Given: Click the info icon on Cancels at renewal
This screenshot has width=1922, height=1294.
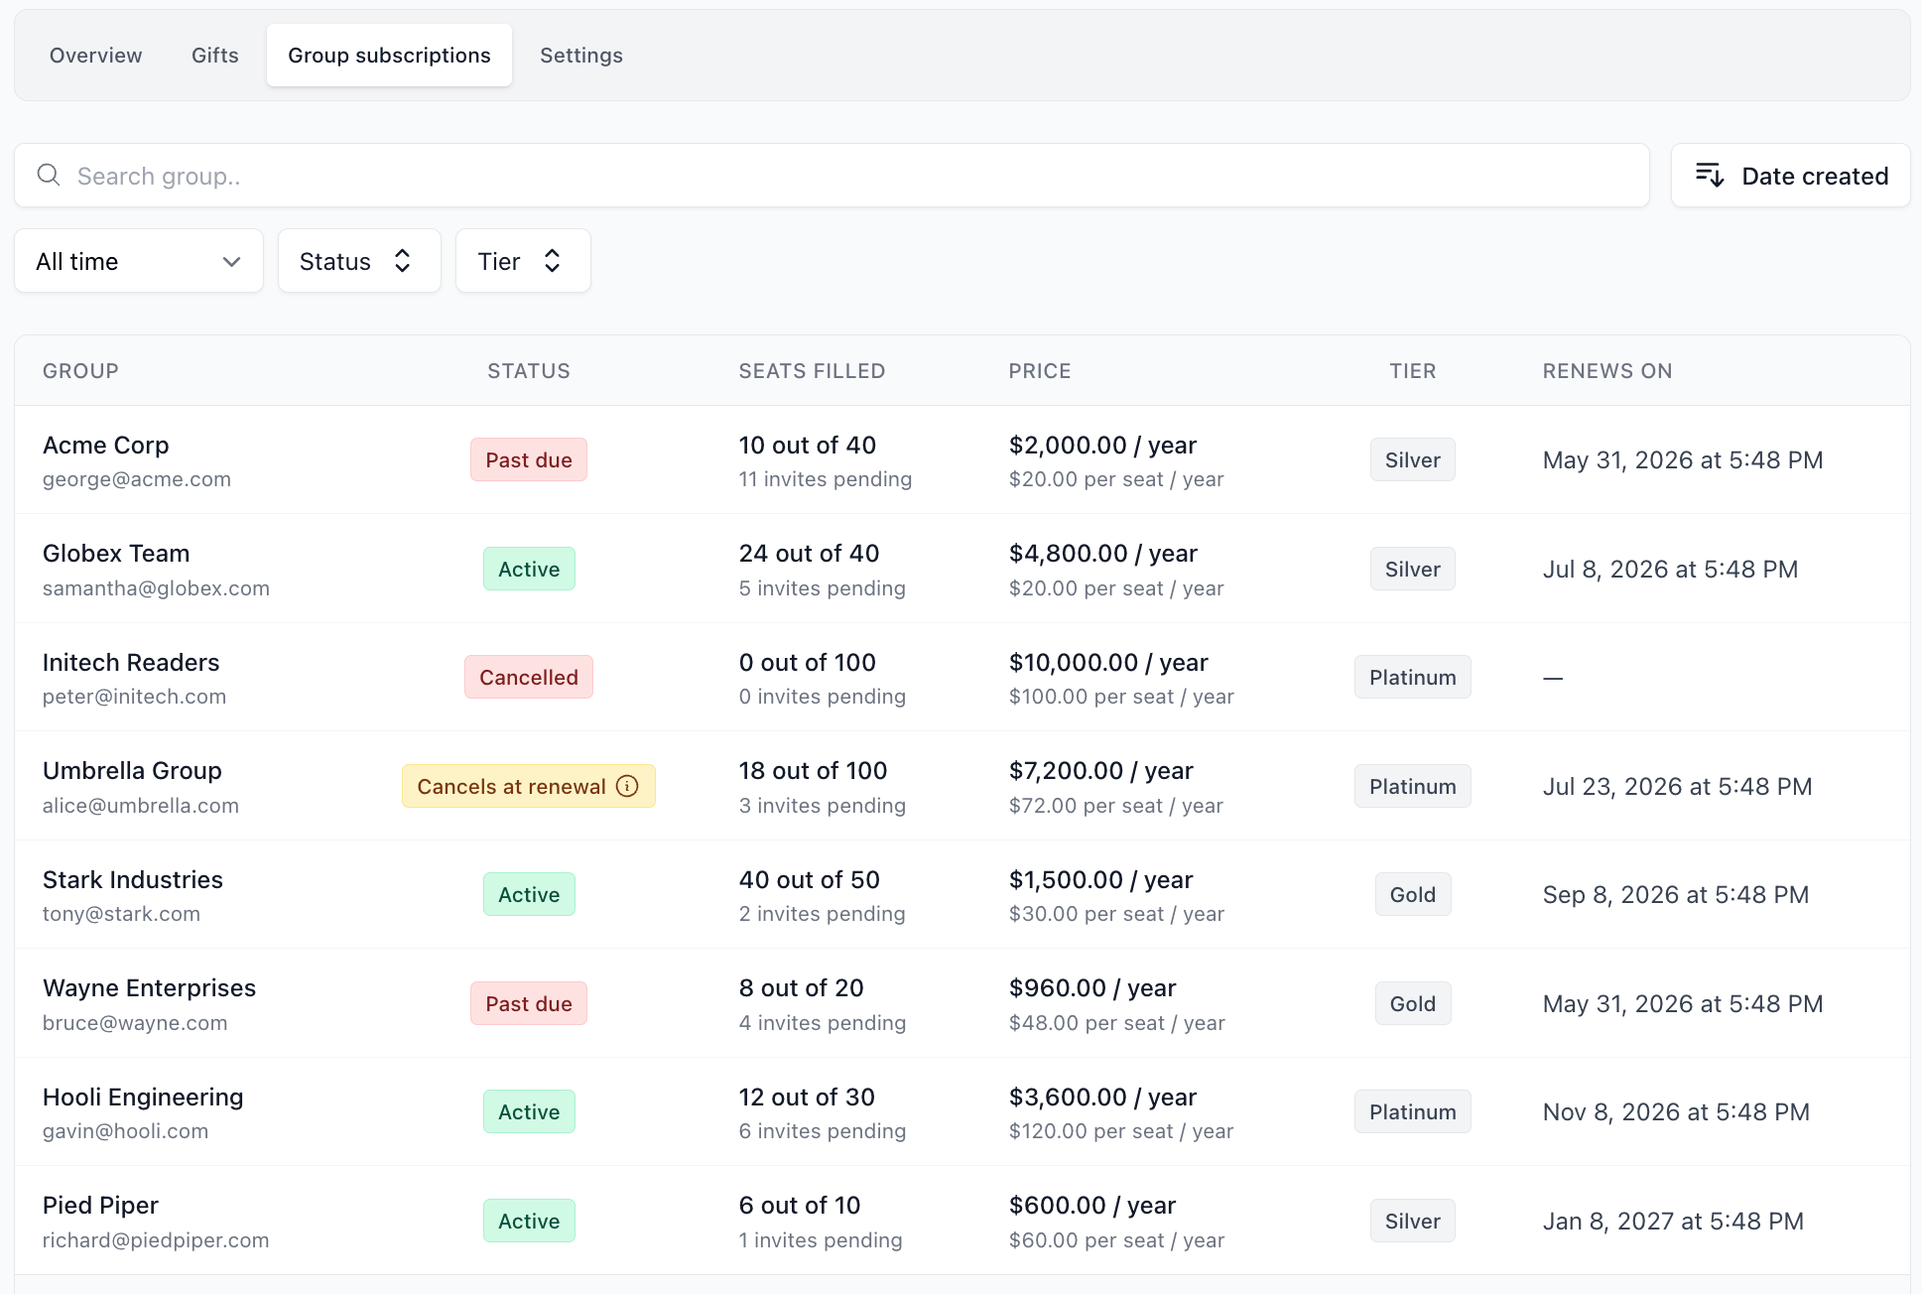Looking at the screenshot, I should (x=627, y=786).
